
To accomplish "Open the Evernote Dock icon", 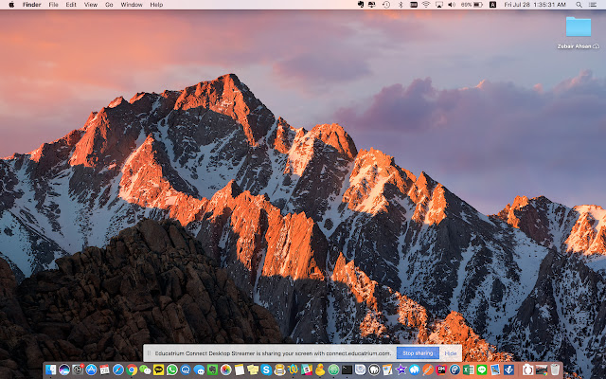I will click(212, 370).
